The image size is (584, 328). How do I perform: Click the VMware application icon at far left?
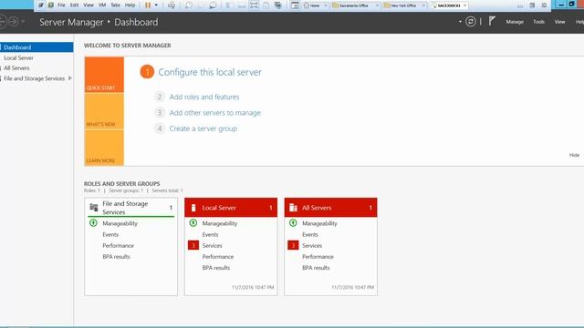[40, 5]
